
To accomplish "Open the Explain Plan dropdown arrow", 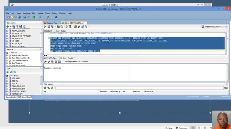I will [55, 27].
